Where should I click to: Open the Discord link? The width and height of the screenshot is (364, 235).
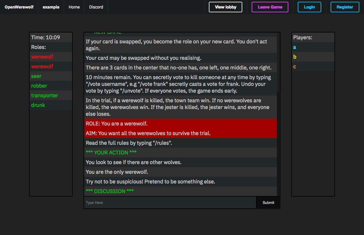(x=96, y=7)
